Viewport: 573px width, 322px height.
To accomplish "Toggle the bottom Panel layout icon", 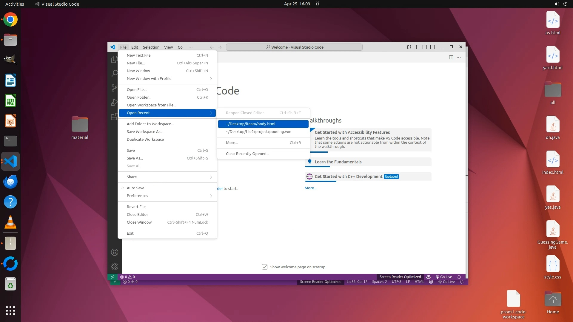I will point(425,47).
